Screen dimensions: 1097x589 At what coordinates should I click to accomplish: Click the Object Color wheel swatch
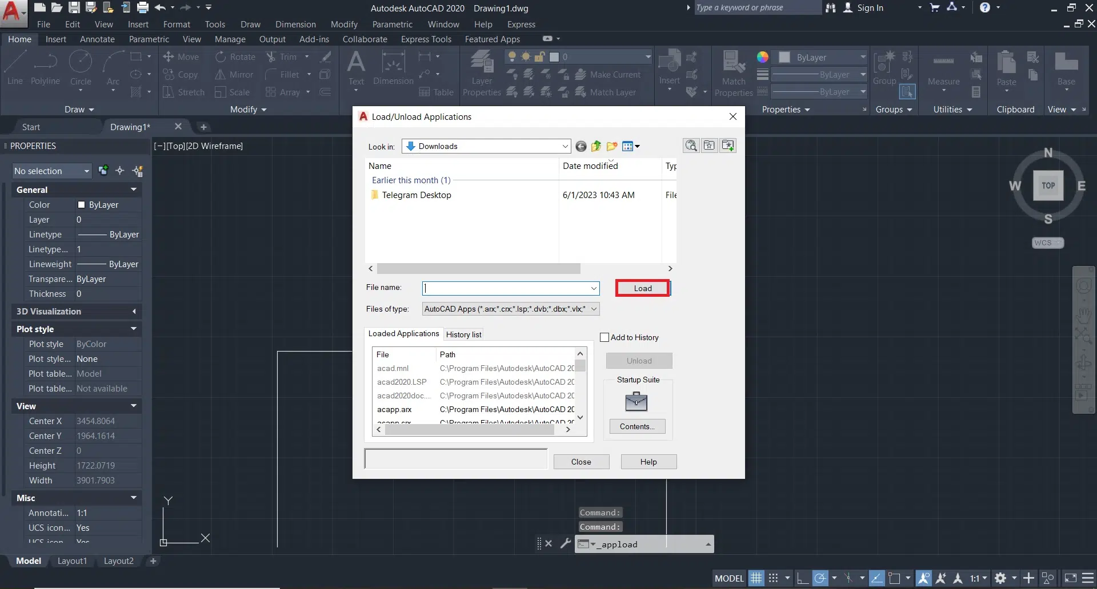(762, 57)
